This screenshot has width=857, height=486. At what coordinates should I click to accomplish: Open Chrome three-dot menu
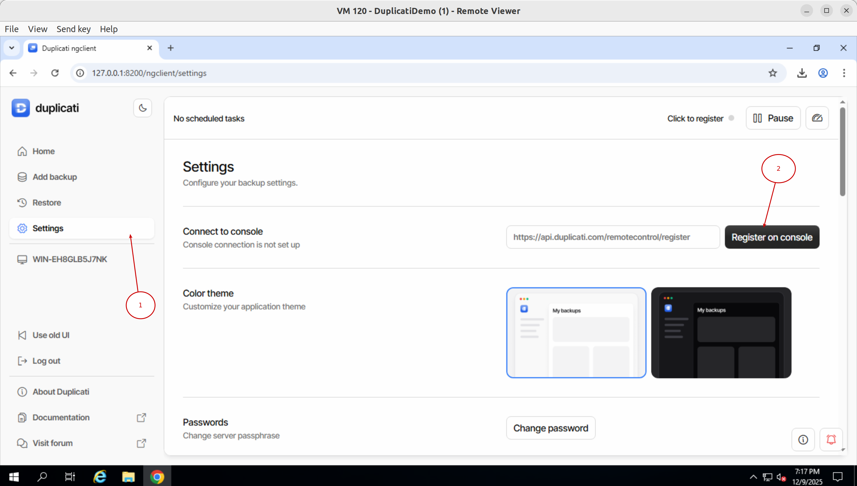pos(844,73)
